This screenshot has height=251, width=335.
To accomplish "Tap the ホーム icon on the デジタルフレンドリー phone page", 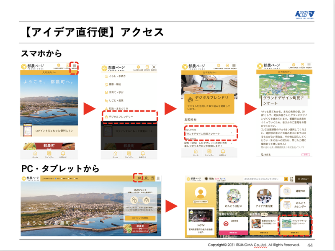I will [196, 153].
